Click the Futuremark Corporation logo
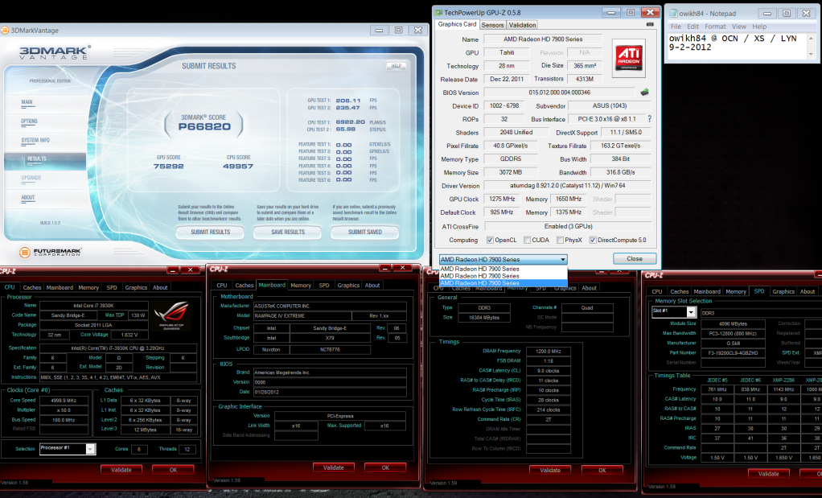The image size is (822, 498). tap(51, 252)
